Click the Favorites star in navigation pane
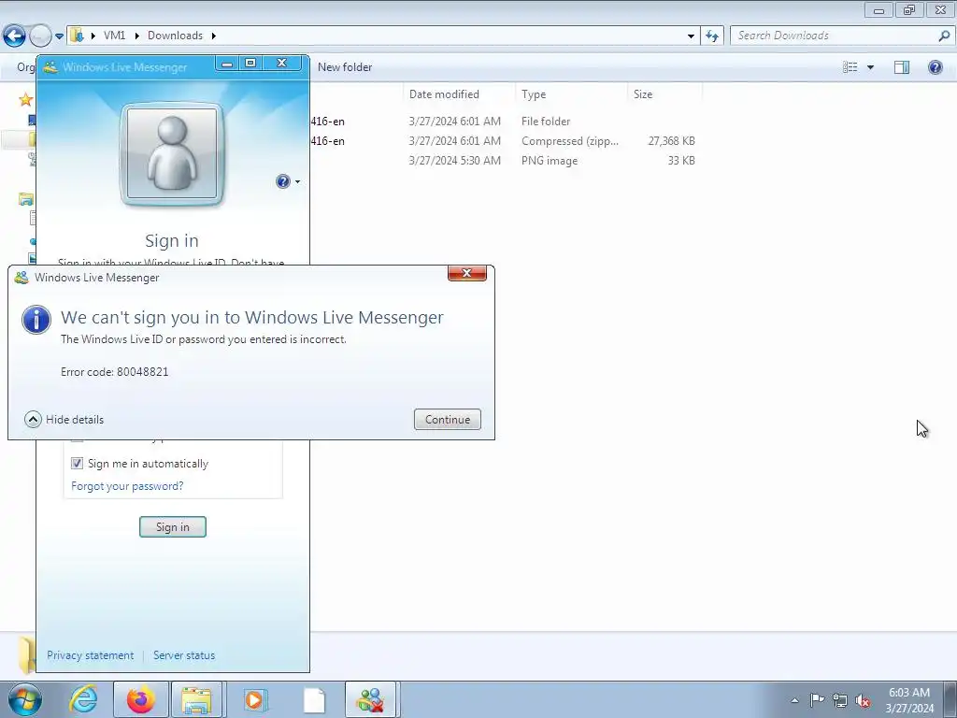 tap(25, 99)
